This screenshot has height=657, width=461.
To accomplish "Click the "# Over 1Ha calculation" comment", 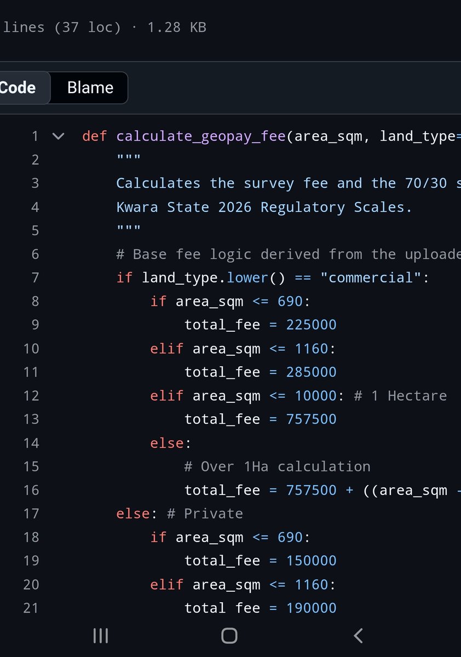I will click(x=278, y=466).
